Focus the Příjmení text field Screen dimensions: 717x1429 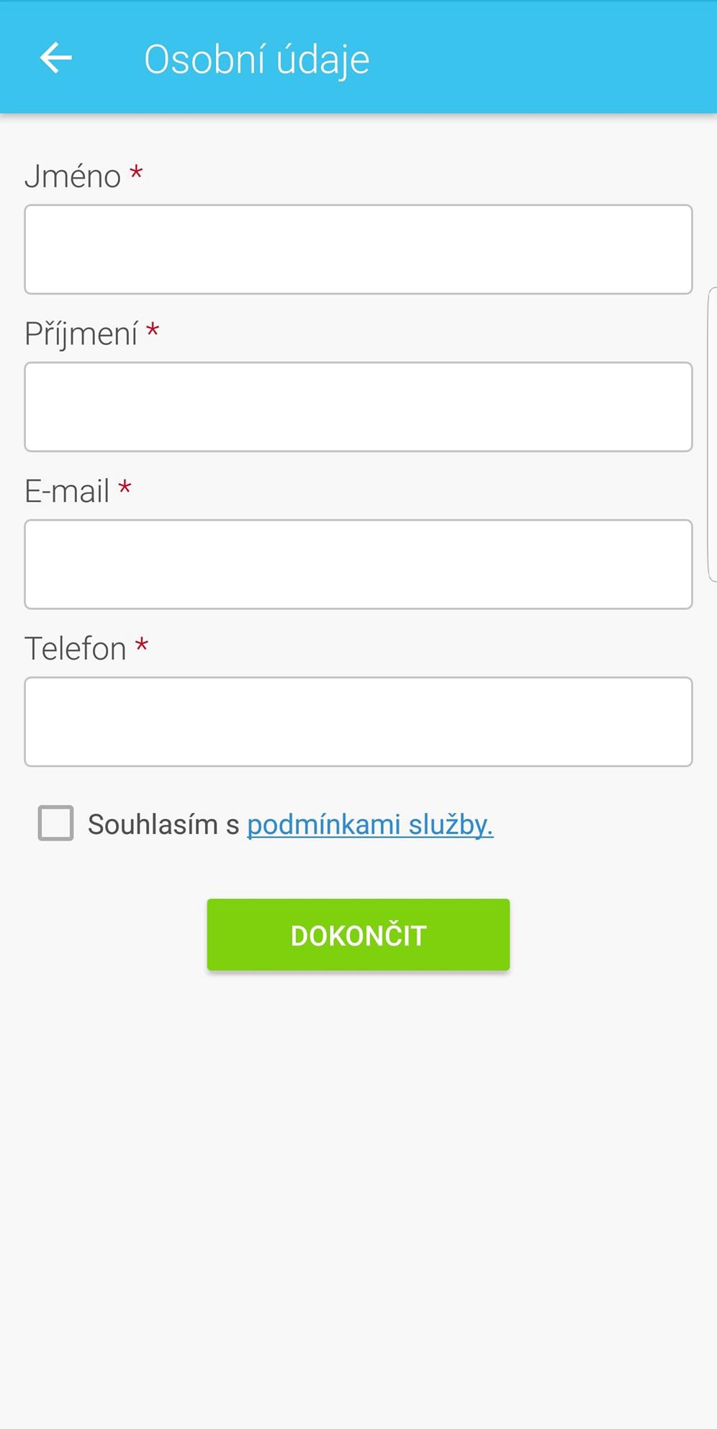coord(358,407)
